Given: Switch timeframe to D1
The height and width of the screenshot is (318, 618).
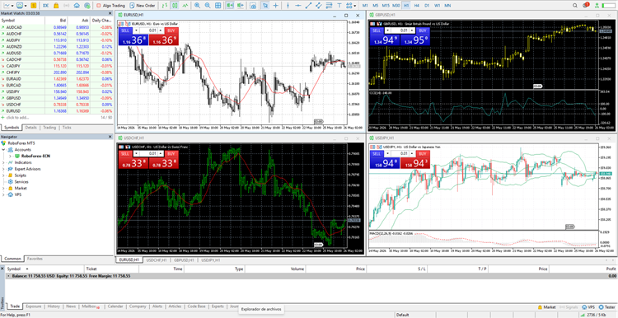Looking at the screenshot, I should tap(427, 6).
